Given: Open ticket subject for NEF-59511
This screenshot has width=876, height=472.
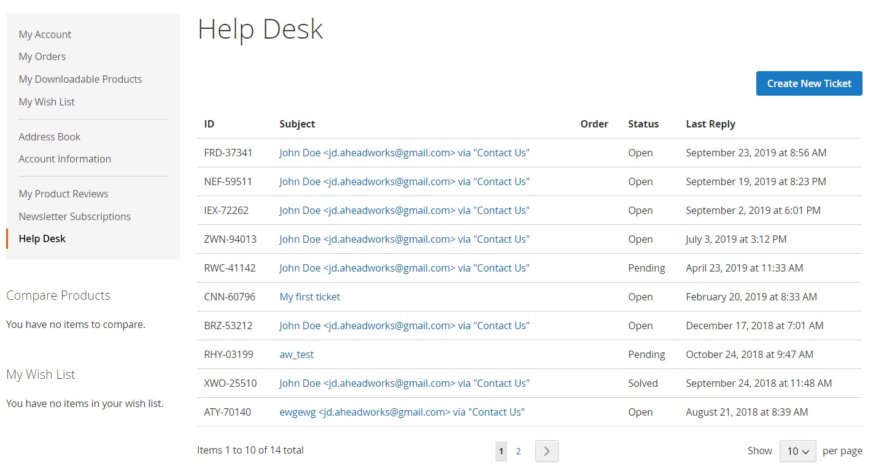Looking at the screenshot, I should pyautogui.click(x=405, y=181).
